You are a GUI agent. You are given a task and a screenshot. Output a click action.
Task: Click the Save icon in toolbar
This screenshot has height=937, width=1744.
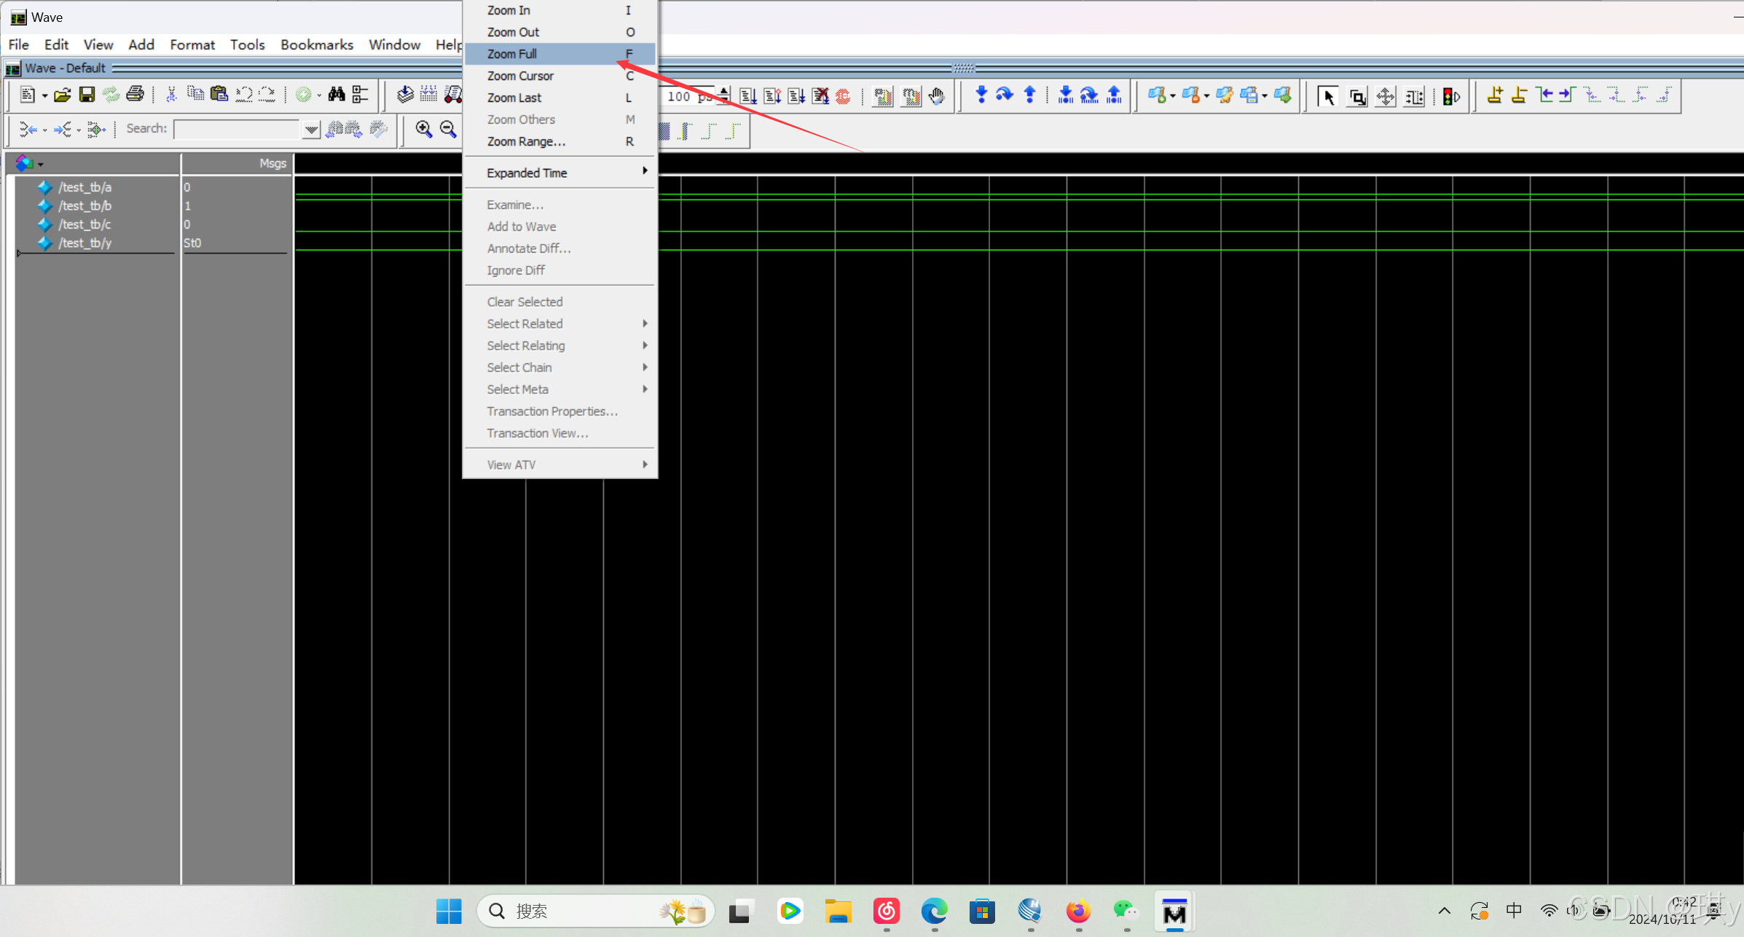click(87, 95)
